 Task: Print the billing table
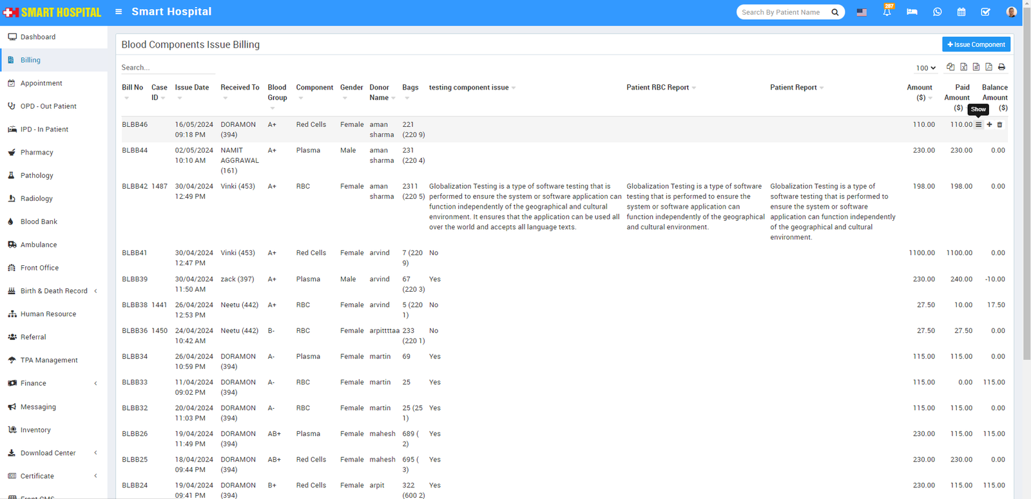coord(1001,67)
